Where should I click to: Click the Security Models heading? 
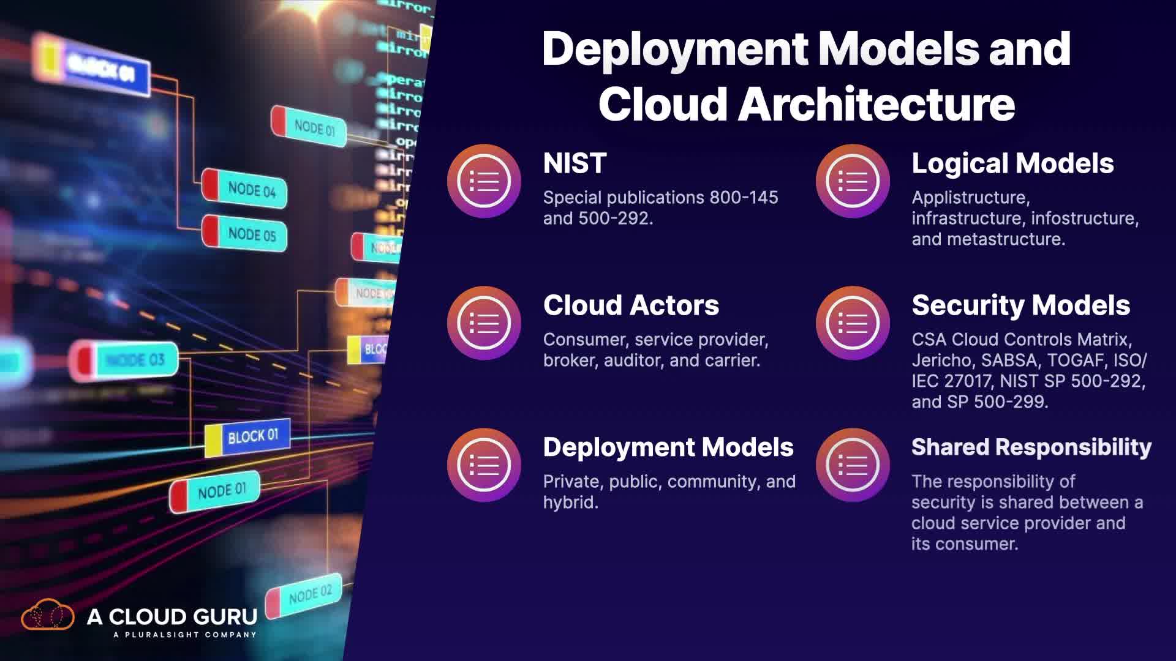1020,305
